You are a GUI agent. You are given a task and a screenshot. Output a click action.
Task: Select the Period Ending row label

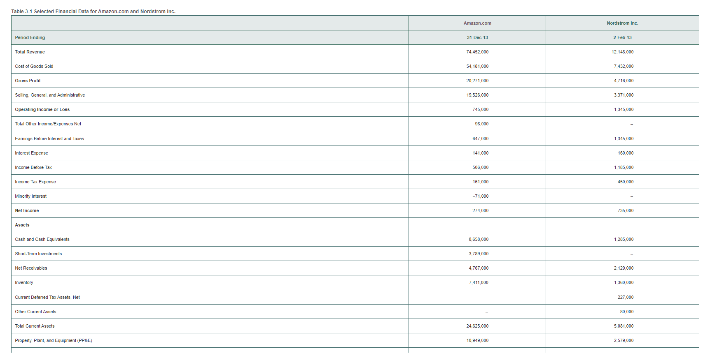tap(30, 37)
